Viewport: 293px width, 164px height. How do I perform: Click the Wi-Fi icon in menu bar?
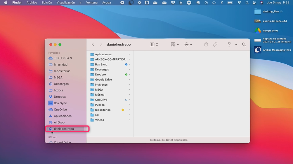[x=239, y=3]
